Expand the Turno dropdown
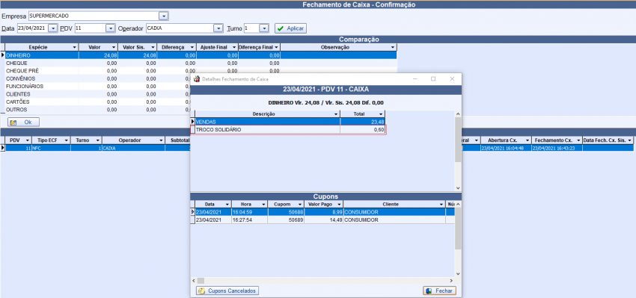636x298 pixels. click(x=263, y=28)
